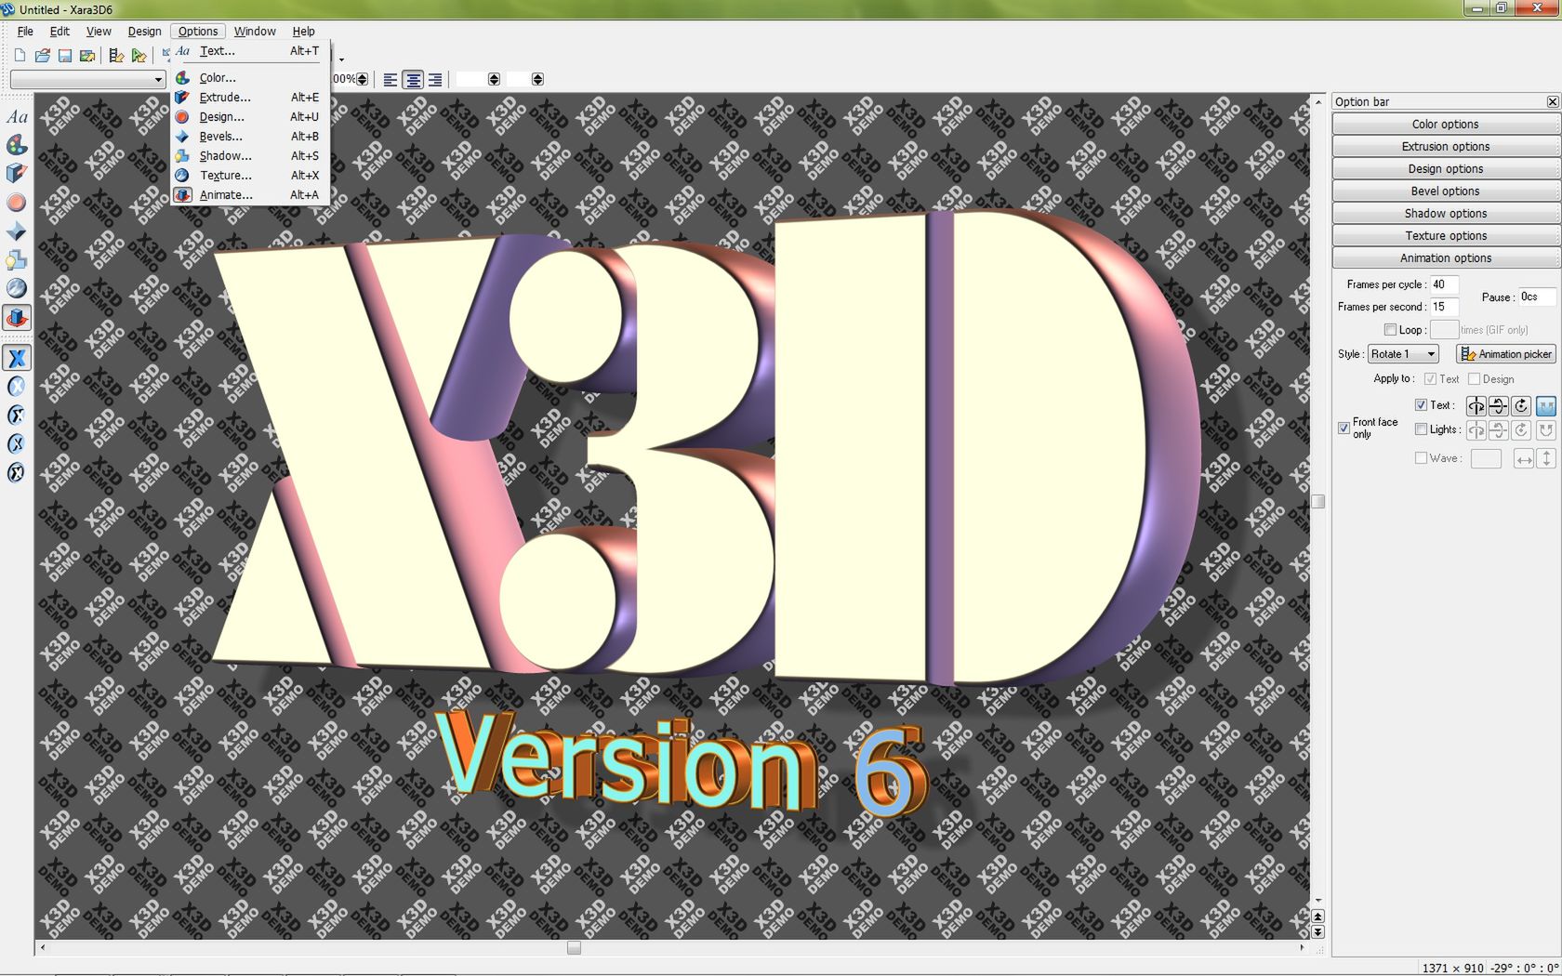Click the export image toolbar icon
The width and height of the screenshot is (1562, 976).
click(87, 56)
